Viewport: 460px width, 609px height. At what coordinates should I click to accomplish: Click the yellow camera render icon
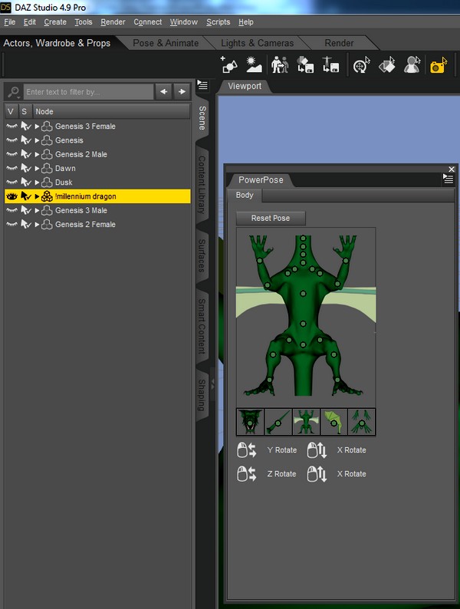coord(439,65)
